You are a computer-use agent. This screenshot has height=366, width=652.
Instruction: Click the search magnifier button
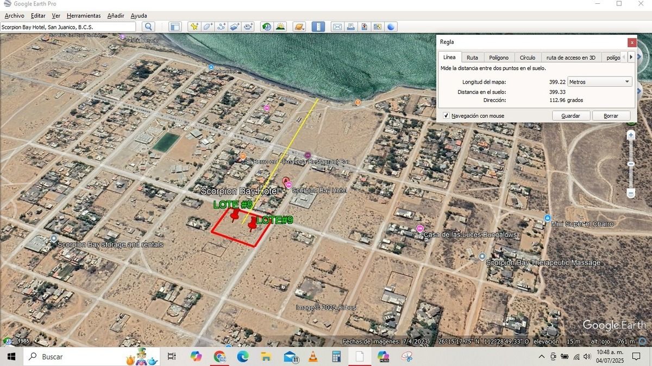[x=148, y=27]
